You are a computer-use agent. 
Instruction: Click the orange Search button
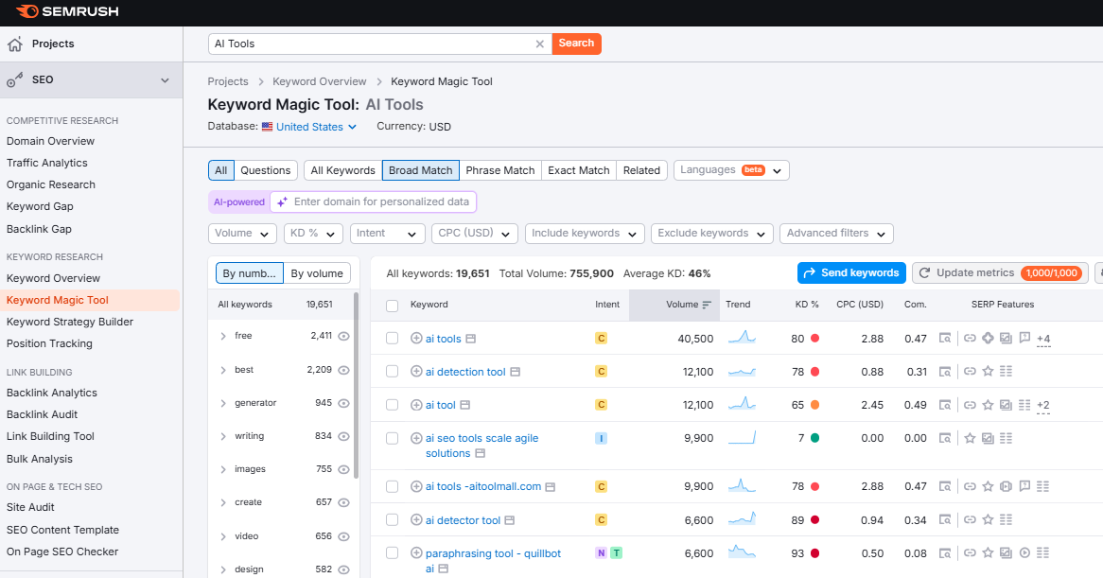tap(576, 44)
